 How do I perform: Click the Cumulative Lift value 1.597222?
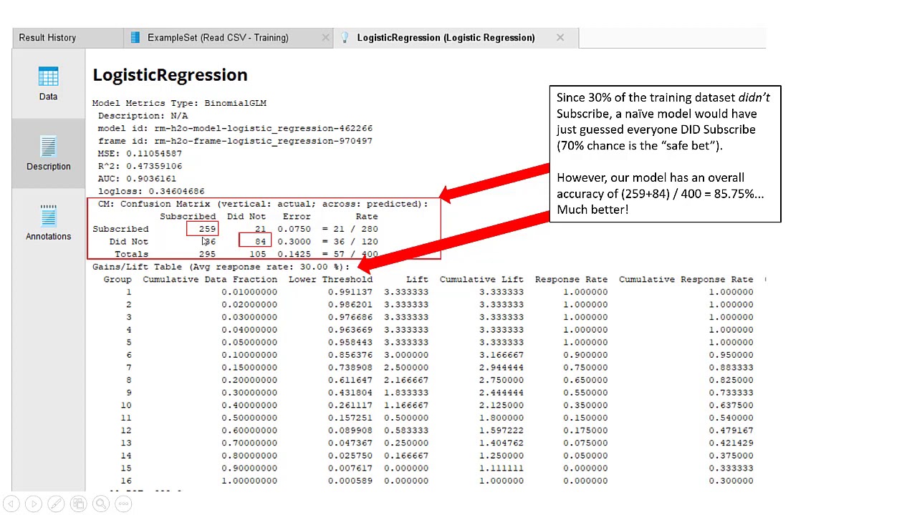pyautogui.click(x=501, y=431)
